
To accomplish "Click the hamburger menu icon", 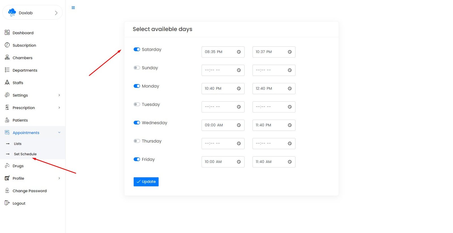I will coord(73,8).
